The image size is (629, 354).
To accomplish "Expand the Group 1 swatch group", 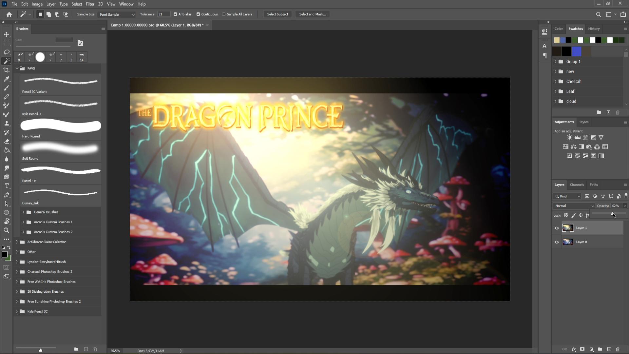I will [555, 62].
